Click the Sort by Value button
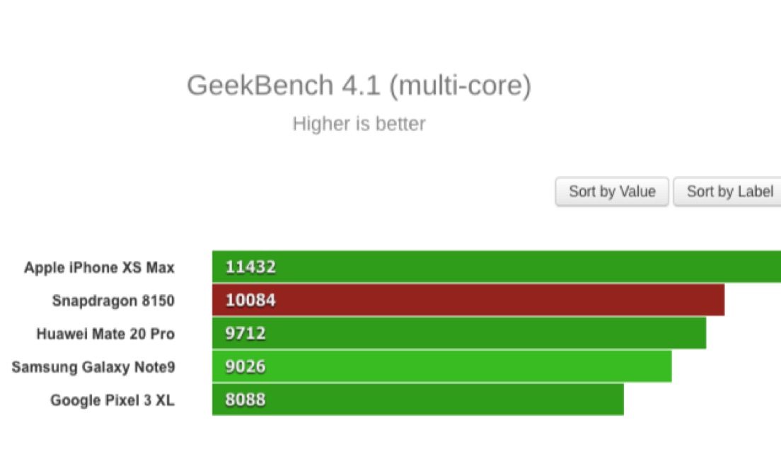Screen dimensions: 781x476 pyautogui.click(x=612, y=192)
